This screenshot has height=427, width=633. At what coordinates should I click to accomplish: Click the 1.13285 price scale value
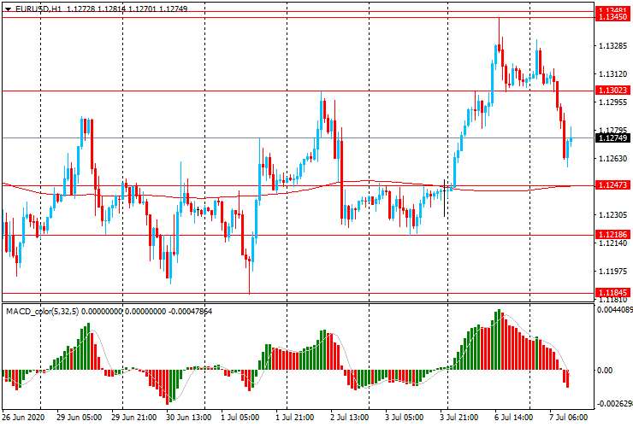(x=612, y=45)
